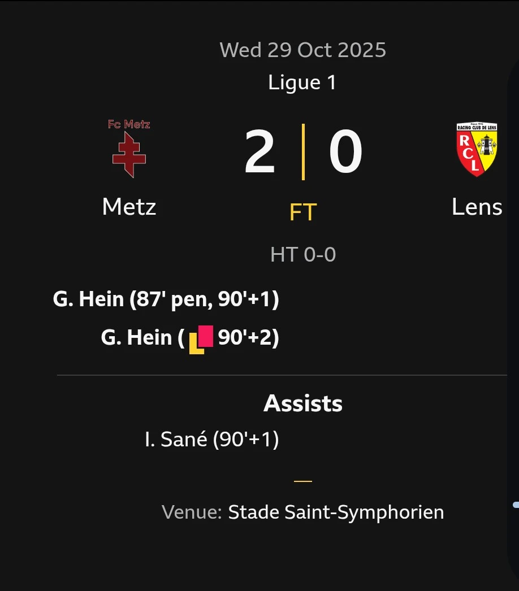
Task: Click the FT full-time status
Action: tap(302, 212)
